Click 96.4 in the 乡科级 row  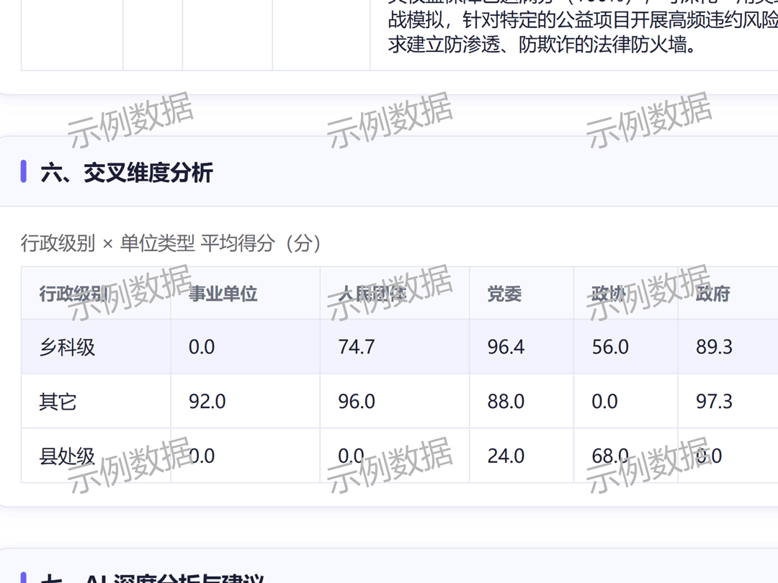tap(506, 347)
